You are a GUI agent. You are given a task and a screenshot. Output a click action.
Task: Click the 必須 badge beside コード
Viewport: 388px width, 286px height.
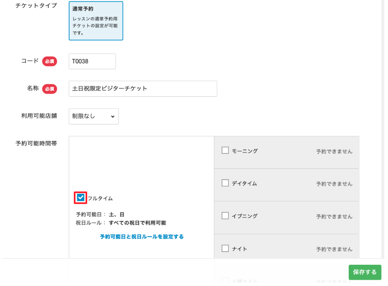coord(50,62)
